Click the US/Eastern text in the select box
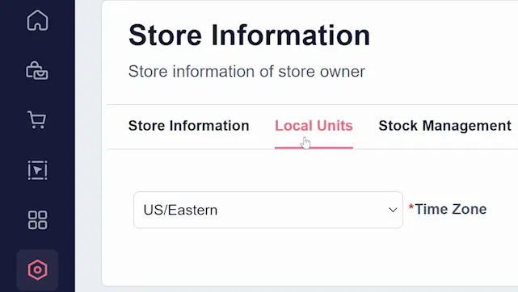Viewport: 518px width, 292px height. [180, 210]
